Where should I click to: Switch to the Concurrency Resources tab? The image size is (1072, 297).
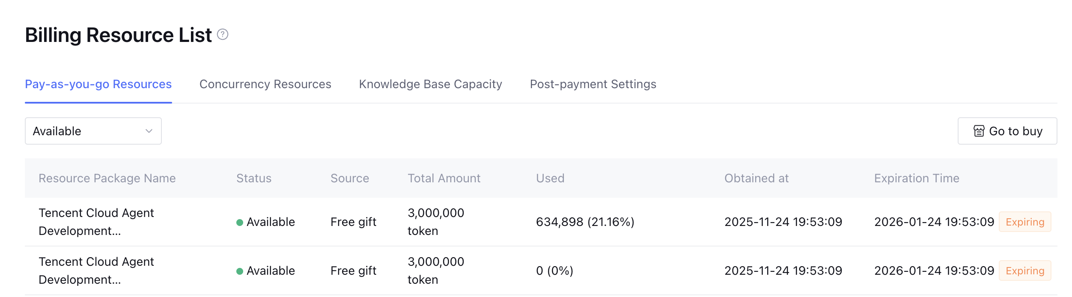(x=265, y=84)
